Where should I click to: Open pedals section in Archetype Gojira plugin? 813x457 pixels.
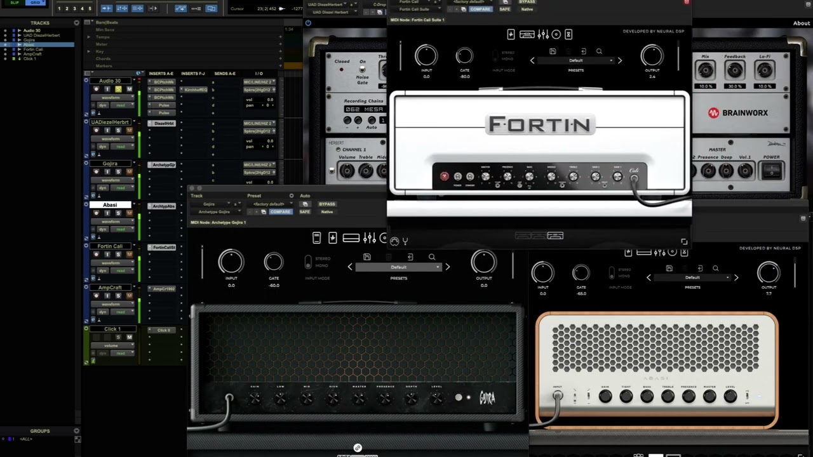pos(332,238)
